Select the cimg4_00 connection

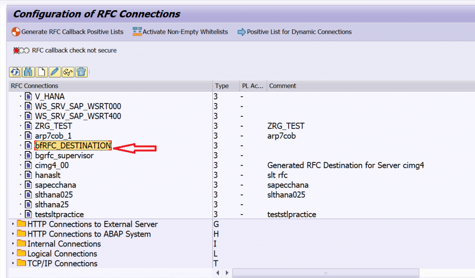[x=52, y=165]
